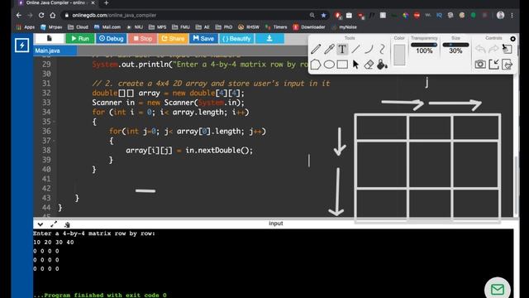Select the eraser tool
Screen dimensions: 529x298
coord(369,65)
